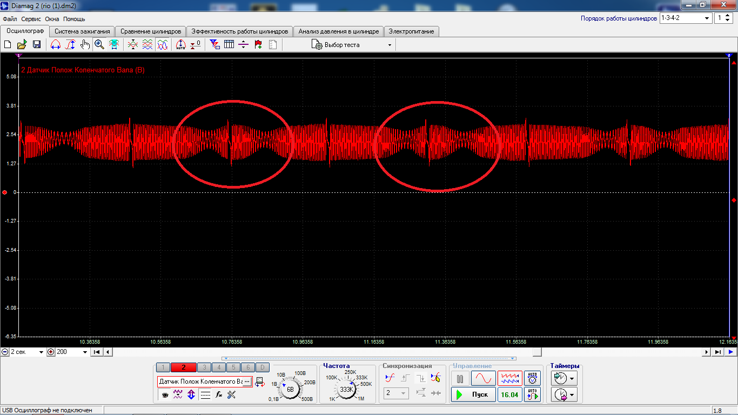Click the Пуск start button

click(x=473, y=394)
